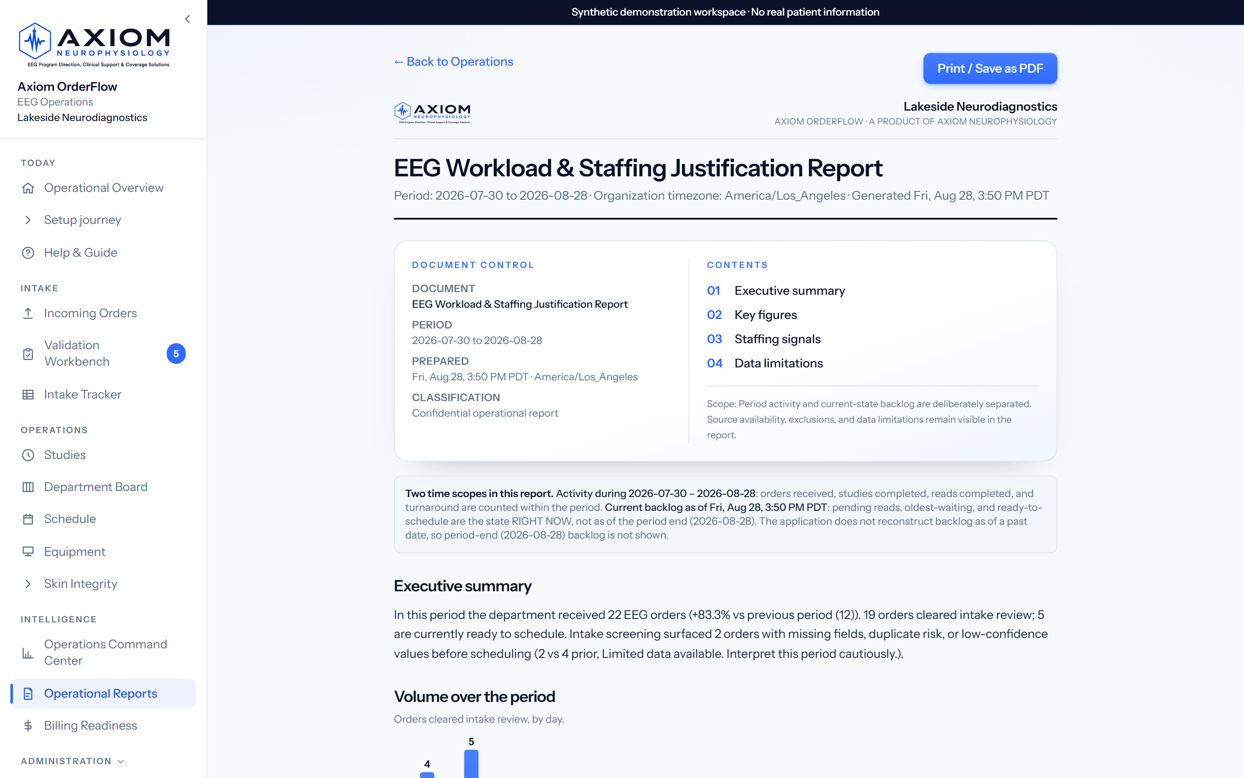Image resolution: width=1244 pixels, height=778 pixels.
Task: Click the Axiom OrderFlow title in sidebar
Action: click(67, 86)
